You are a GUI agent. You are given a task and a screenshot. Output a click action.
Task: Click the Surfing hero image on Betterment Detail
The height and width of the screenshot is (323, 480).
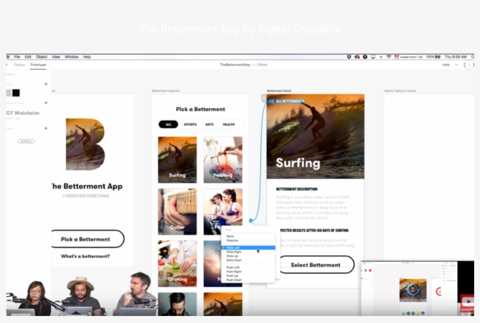tap(316, 136)
